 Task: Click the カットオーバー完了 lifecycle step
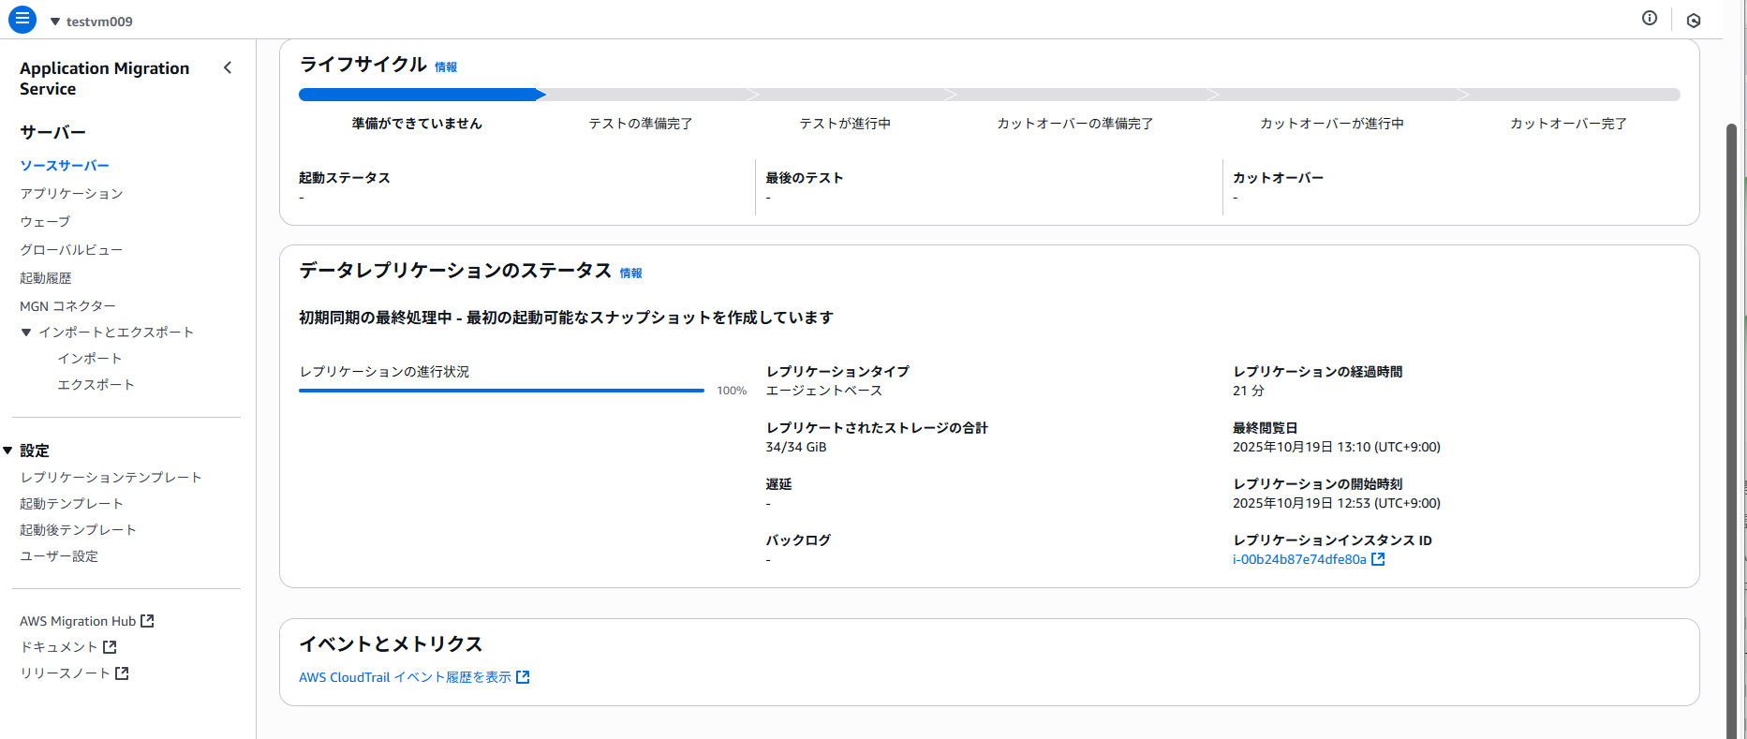(1568, 124)
